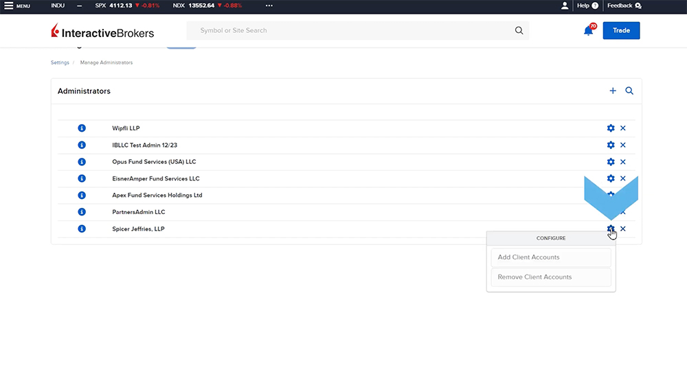Delete Spicer Jeffries, LLP using X icon
The height and width of the screenshot is (365, 687).
623,229
